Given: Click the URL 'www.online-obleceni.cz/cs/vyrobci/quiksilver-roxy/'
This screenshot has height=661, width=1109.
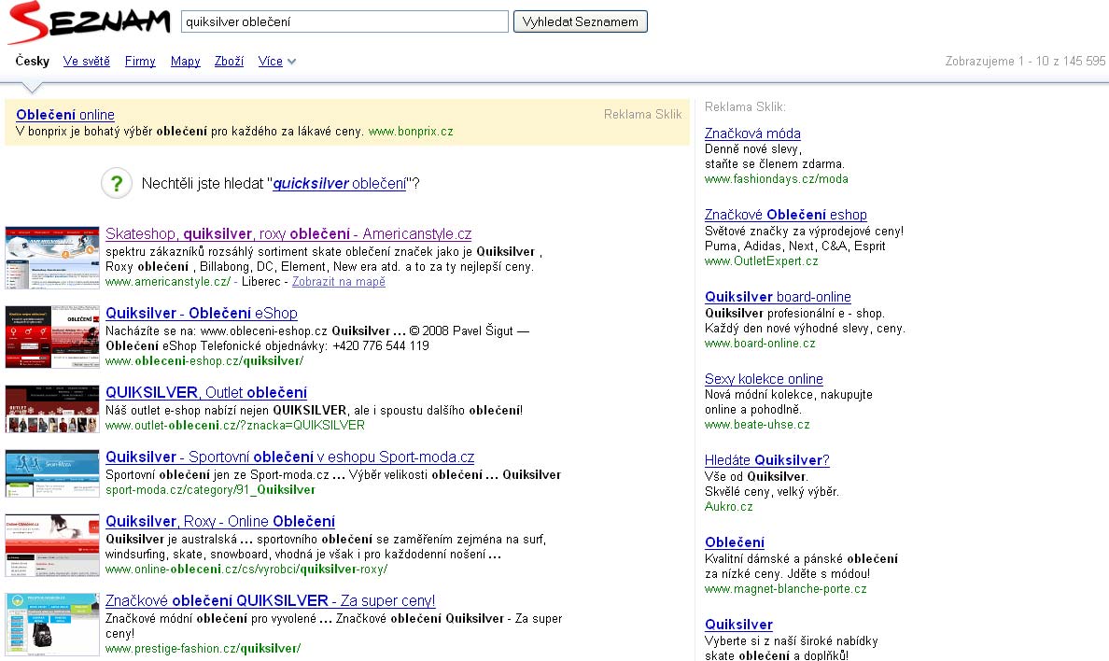Looking at the screenshot, I should (246, 569).
